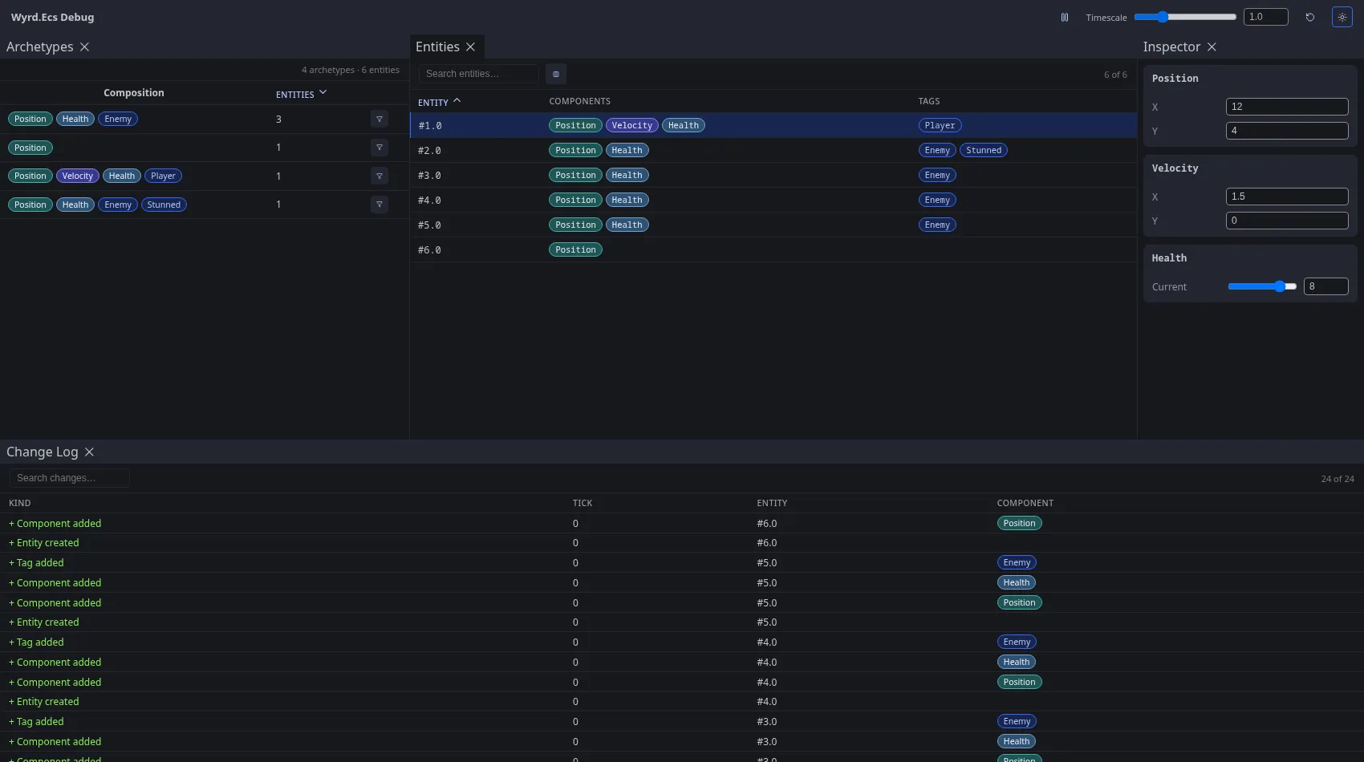Click the Enemy tag on entity #3.0

[937, 175]
